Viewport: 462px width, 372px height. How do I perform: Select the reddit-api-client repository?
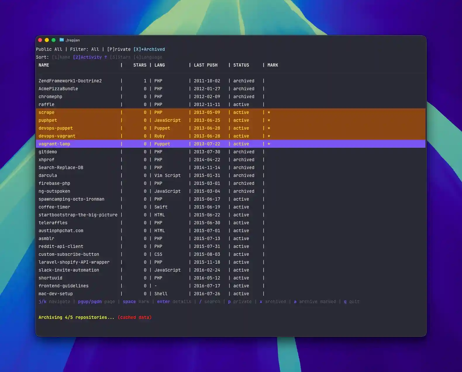(61, 246)
